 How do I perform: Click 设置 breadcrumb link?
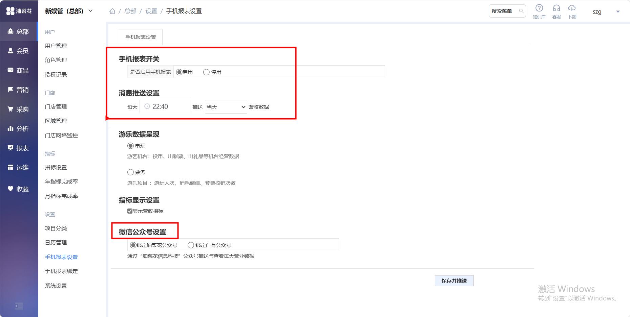click(x=151, y=11)
